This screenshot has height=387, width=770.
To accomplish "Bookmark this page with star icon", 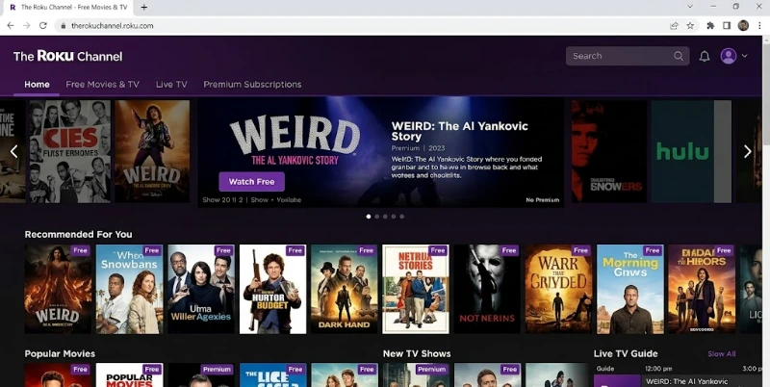I will tap(690, 26).
